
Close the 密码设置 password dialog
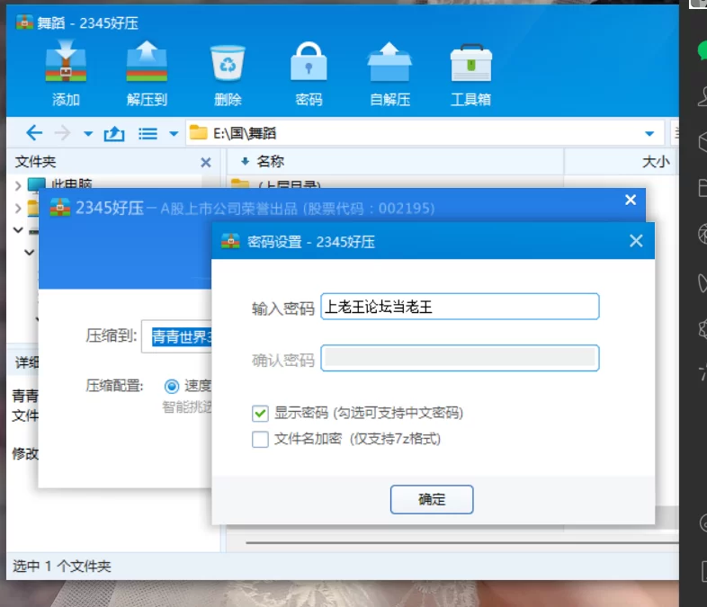point(636,241)
